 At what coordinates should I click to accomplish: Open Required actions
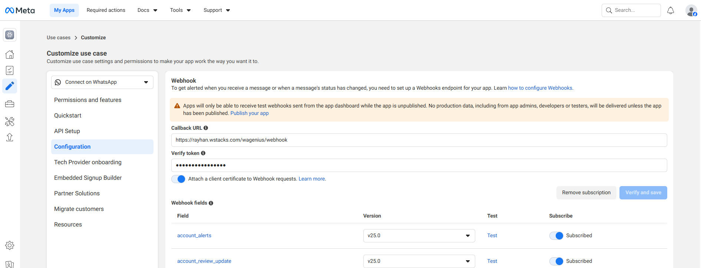tap(106, 10)
